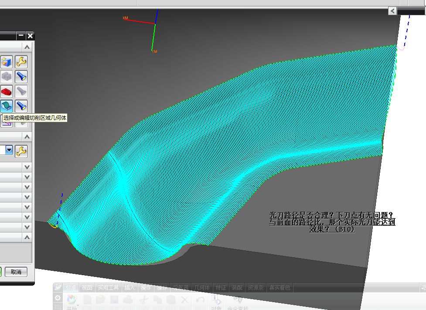Click the XM axis label in the viewport
Screen dimensions: 426x310
pyautogui.click(x=125, y=18)
